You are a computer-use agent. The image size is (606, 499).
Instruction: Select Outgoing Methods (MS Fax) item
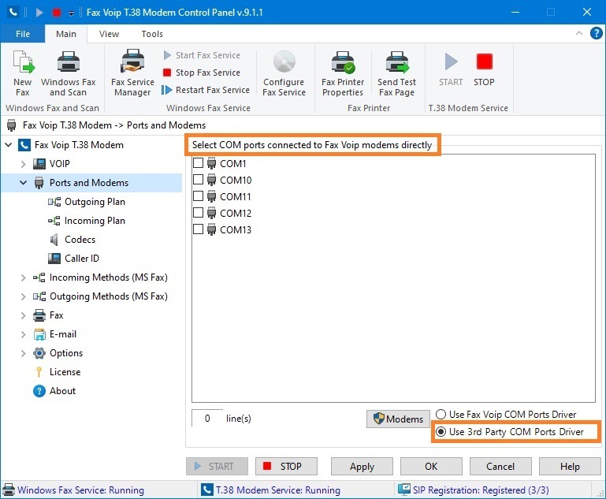pyautogui.click(x=100, y=296)
